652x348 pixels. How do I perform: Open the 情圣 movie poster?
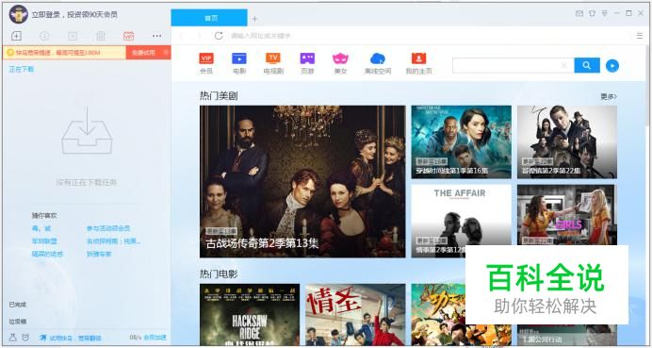[355, 314]
